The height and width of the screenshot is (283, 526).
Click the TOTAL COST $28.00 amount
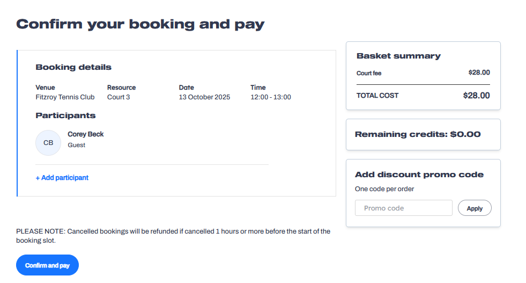click(x=476, y=96)
